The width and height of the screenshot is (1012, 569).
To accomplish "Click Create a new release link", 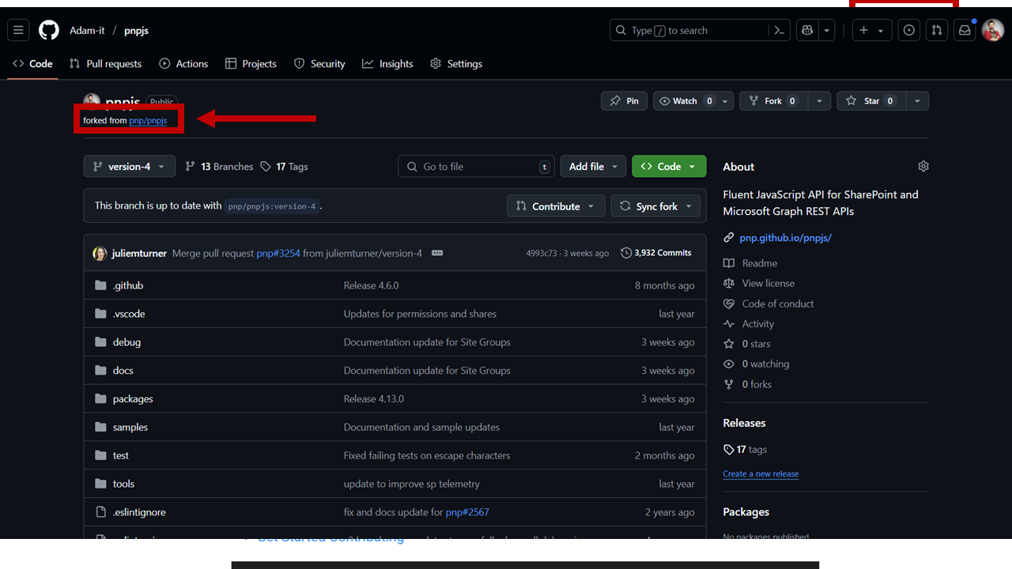I will point(761,474).
